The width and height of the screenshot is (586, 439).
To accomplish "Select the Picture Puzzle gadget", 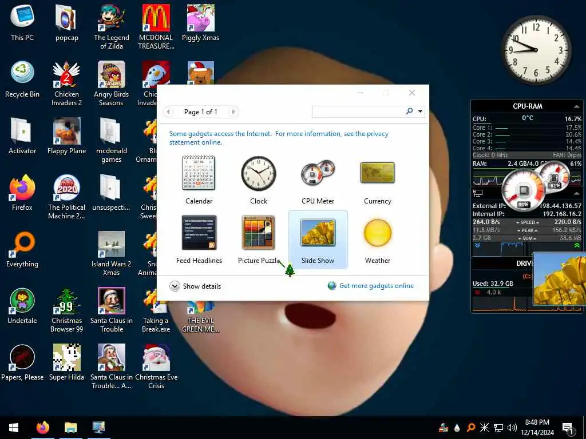I will (x=259, y=240).
